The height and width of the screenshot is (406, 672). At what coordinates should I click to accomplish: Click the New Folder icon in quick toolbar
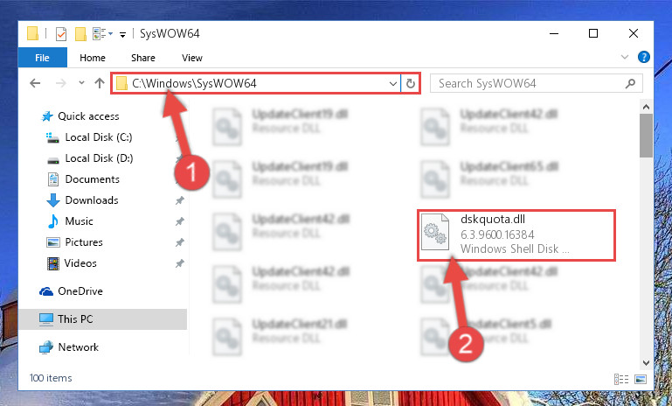click(80, 33)
